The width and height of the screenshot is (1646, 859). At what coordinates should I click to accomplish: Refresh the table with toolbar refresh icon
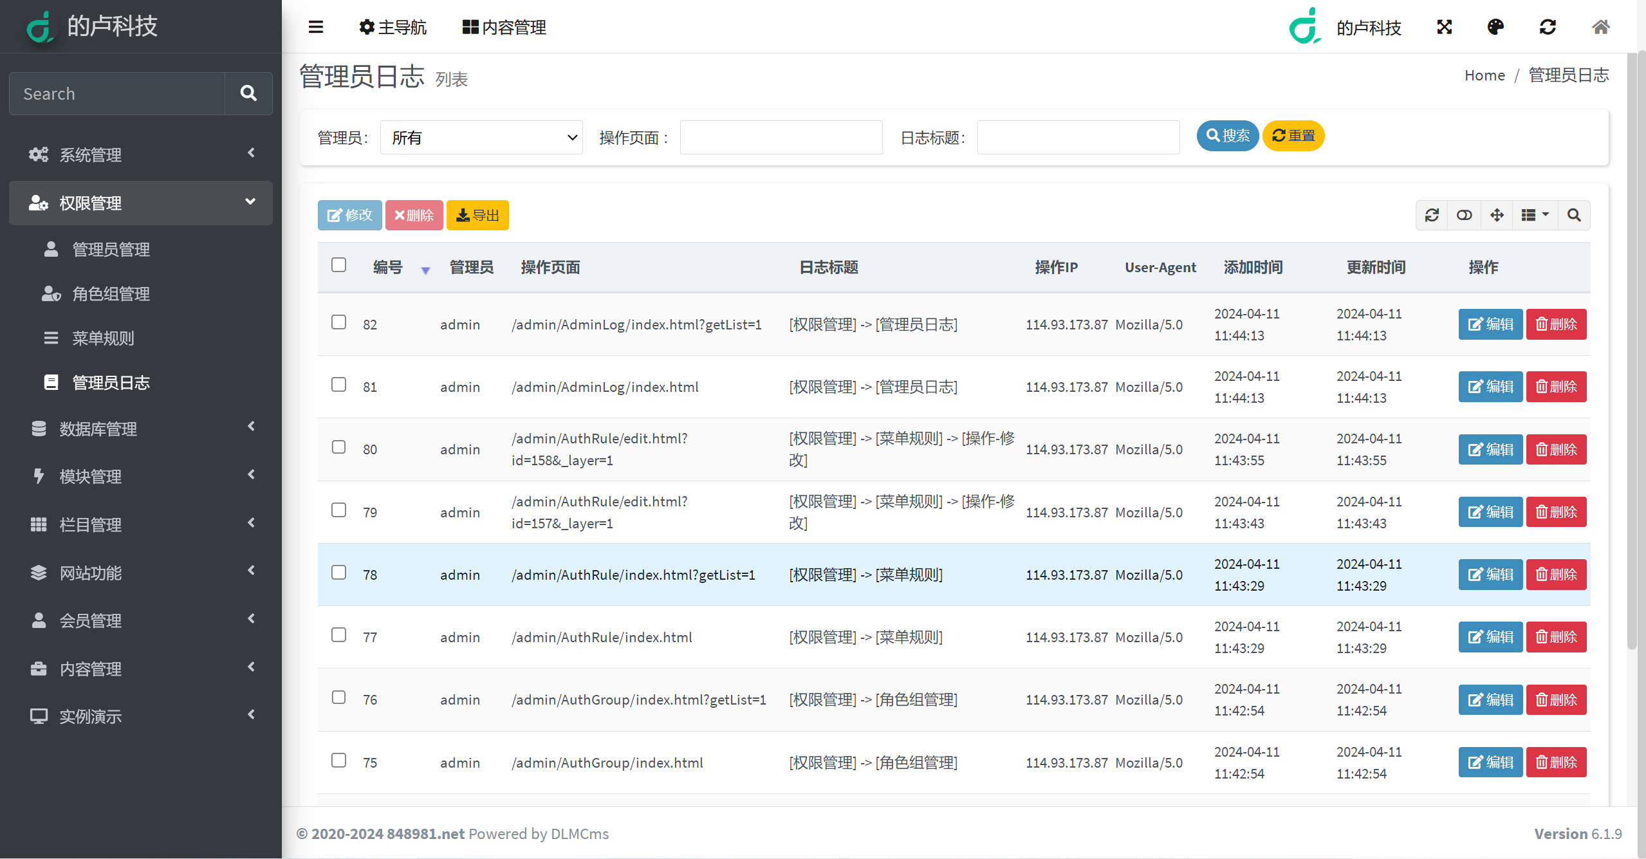click(x=1432, y=215)
